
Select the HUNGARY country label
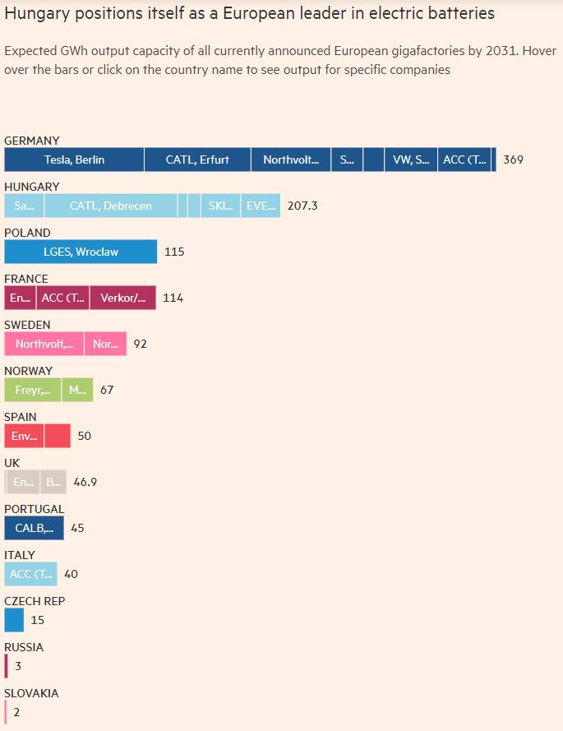[x=31, y=187]
